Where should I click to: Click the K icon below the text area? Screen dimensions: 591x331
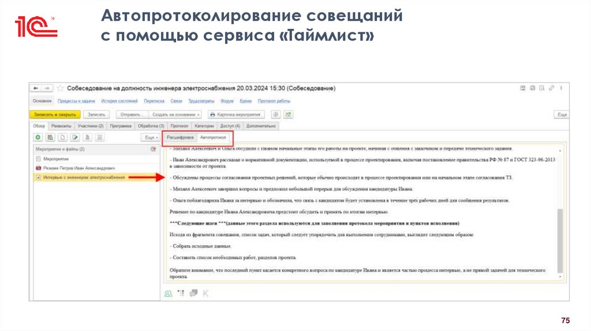coord(205,294)
